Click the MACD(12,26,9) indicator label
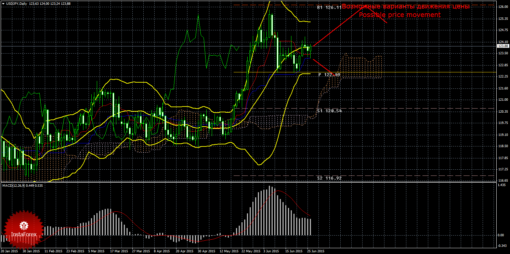 coord(23,185)
